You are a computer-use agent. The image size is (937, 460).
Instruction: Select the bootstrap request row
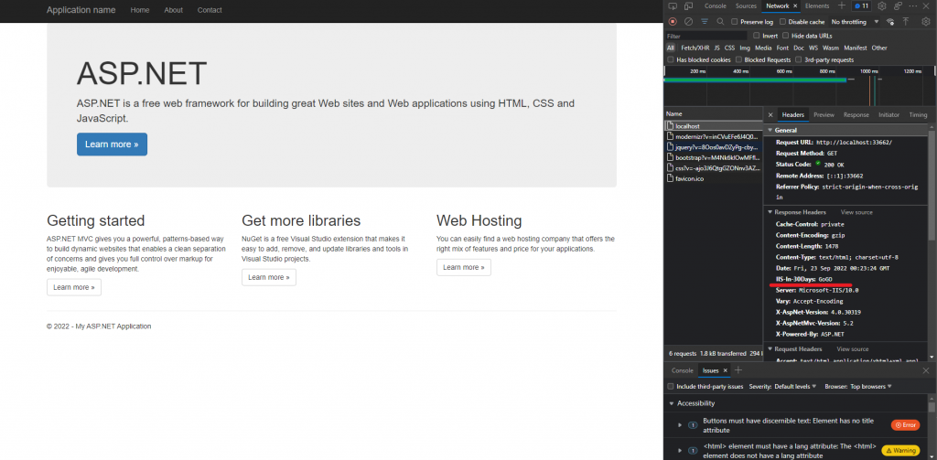[714, 157]
